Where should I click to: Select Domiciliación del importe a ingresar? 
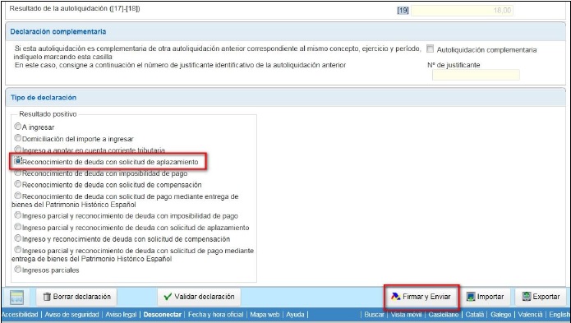(17, 138)
